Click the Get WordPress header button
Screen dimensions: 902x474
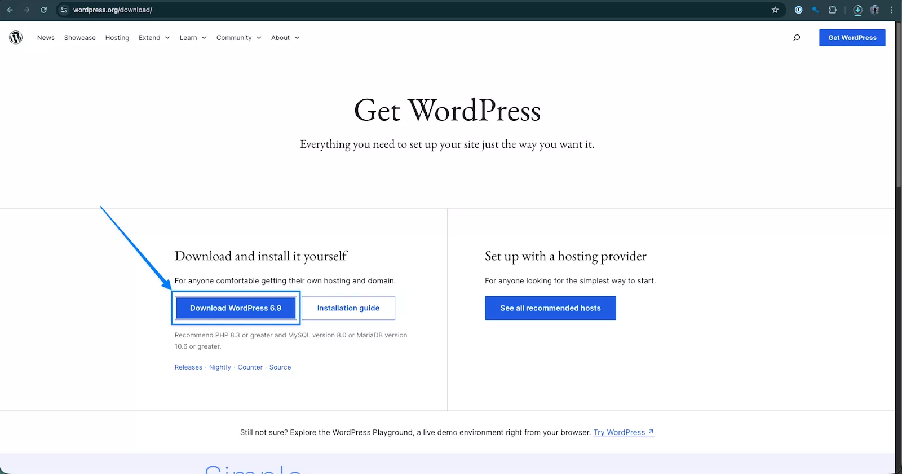[x=852, y=38]
